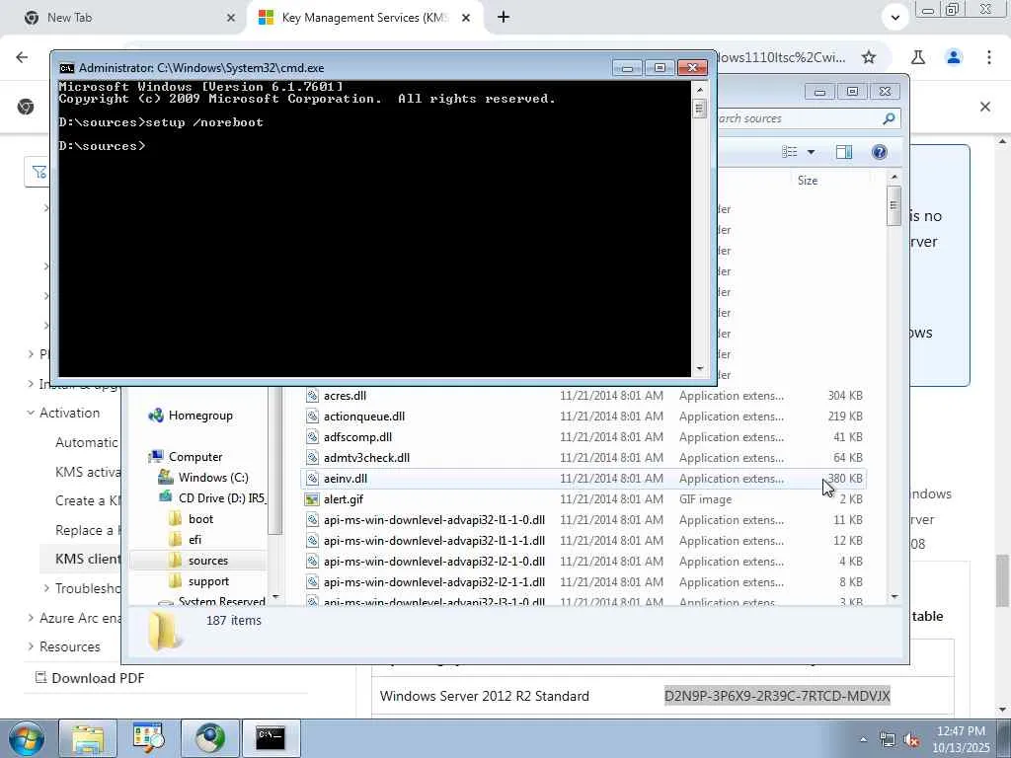
Task: Close the New Tab tab
Action: tap(231, 18)
